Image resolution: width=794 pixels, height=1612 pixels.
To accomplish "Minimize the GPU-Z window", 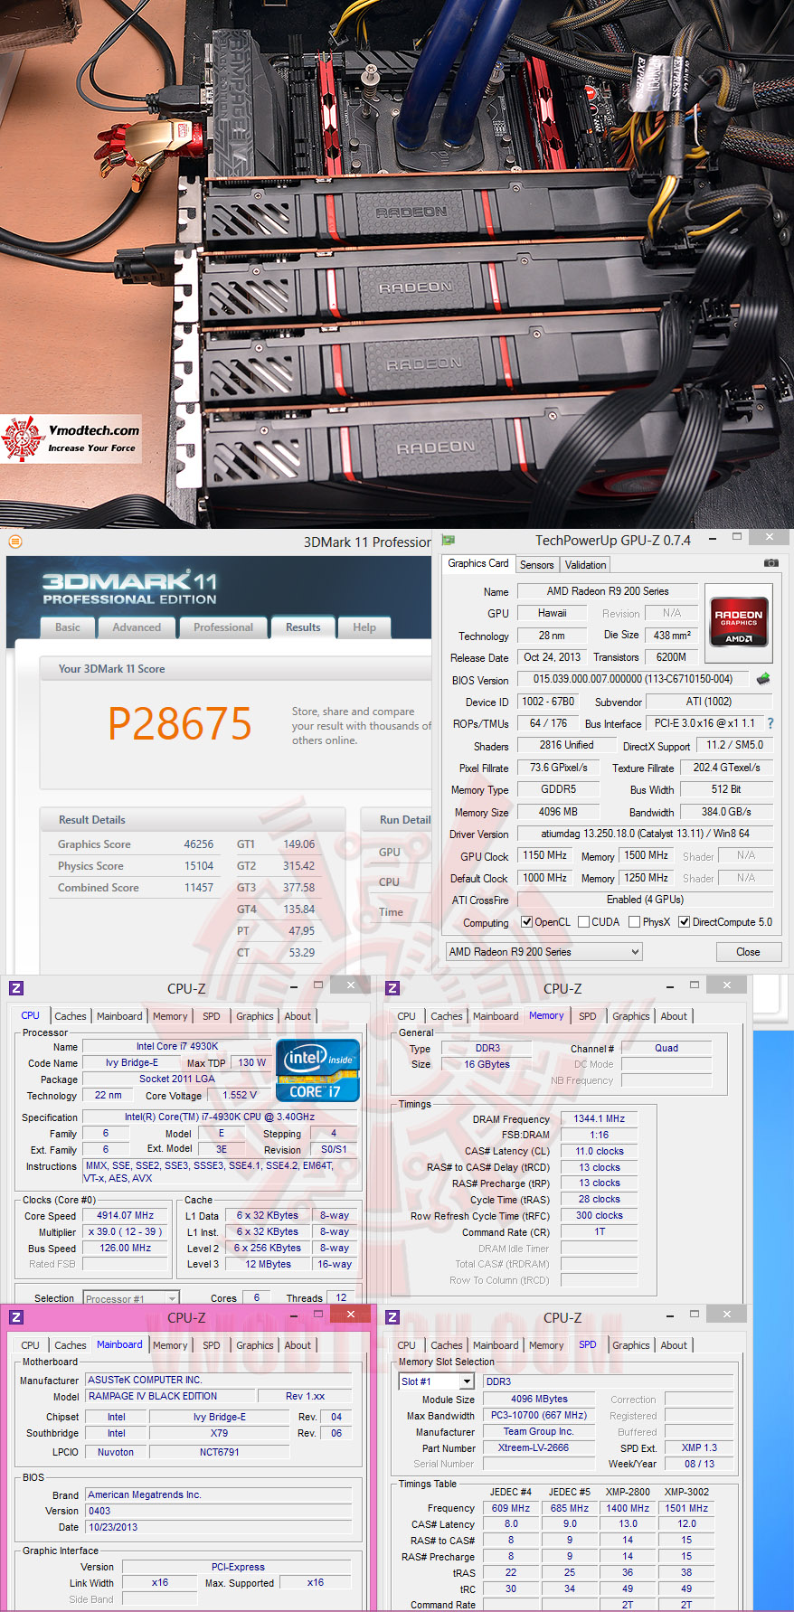I will point(713,539).
